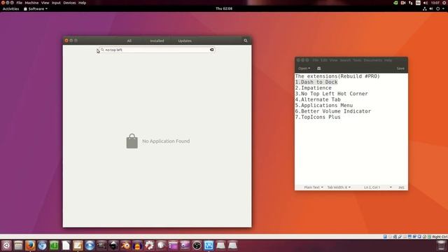Click the line '3.No Top Left Hot Corner'
The width and height of the screenshot is (448, 252).
(x=331, y=94)
